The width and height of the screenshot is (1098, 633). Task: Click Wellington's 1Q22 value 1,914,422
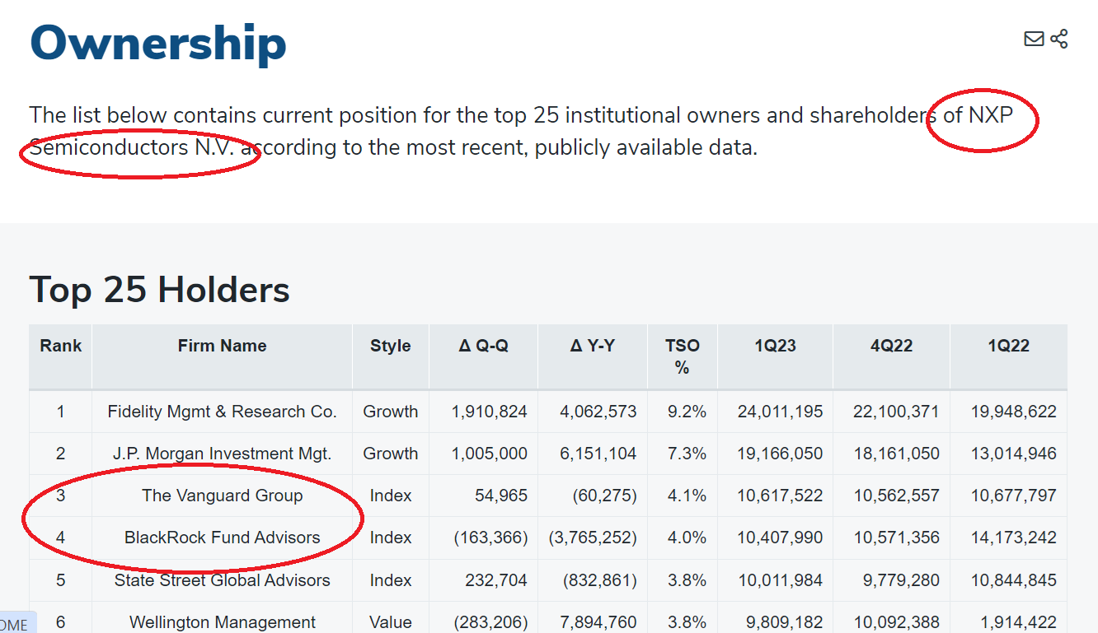click(1018, 622)
